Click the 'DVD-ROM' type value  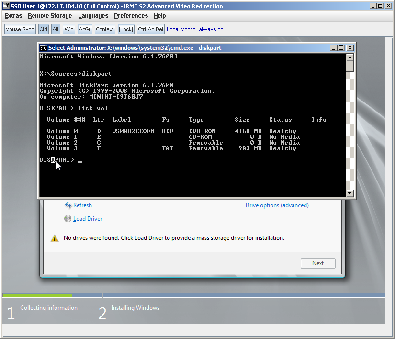pyautogui.click(x=202, y=131)
